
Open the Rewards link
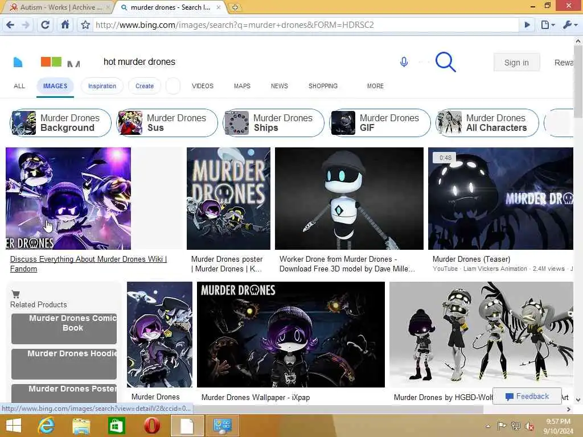pyautogui.click(x=564, y=63)
